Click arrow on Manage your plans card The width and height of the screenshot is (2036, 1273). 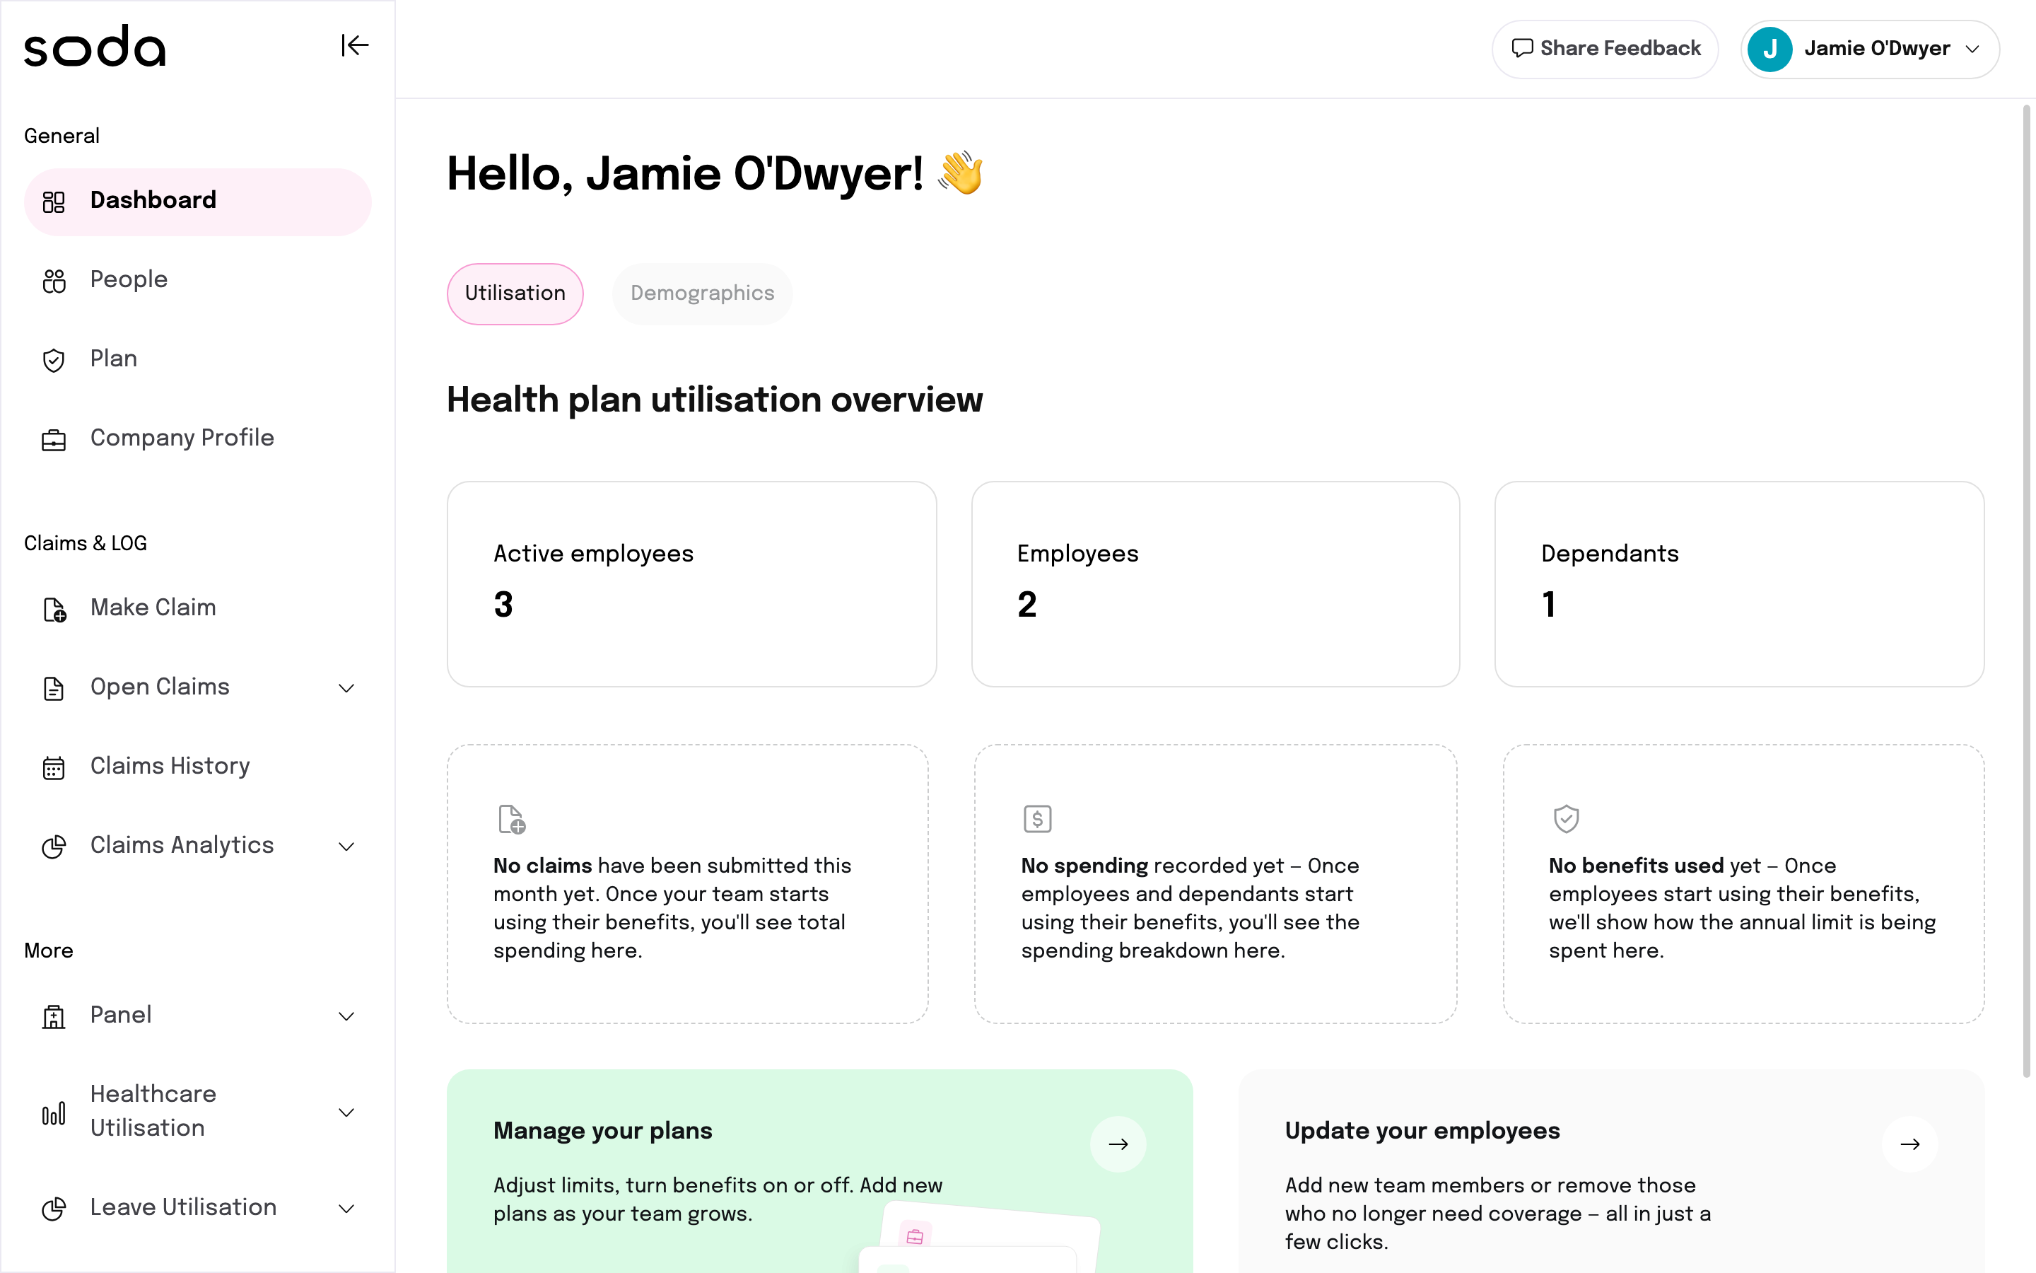coord(1118,1144)
